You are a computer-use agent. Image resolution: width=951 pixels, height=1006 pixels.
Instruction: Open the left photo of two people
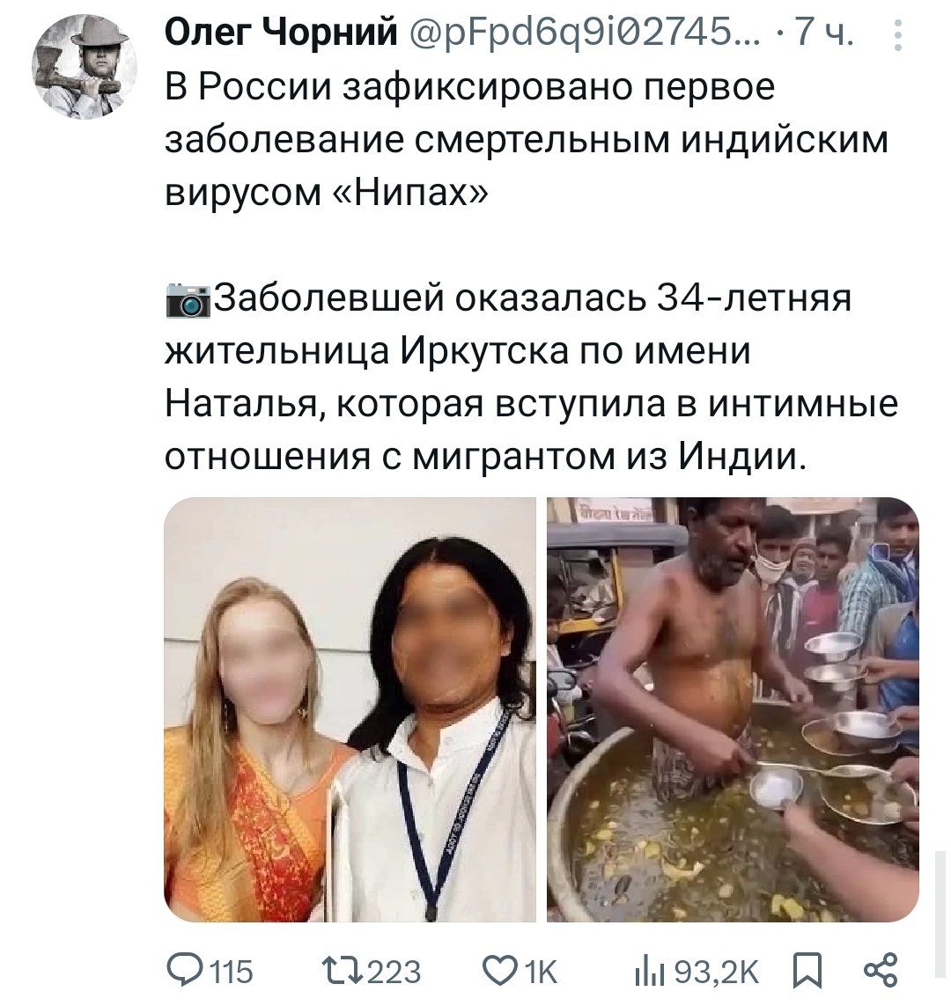350,709
